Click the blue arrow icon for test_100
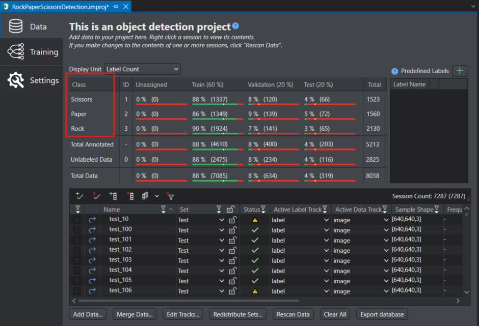This screenshot has width=479, height=326. click(92, 230)
